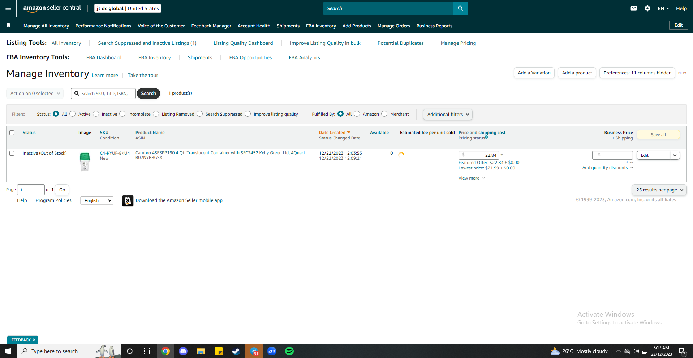Click the Add a product button
The height and width of the screenshot is (358, 693).
click(x=577, y=73)
